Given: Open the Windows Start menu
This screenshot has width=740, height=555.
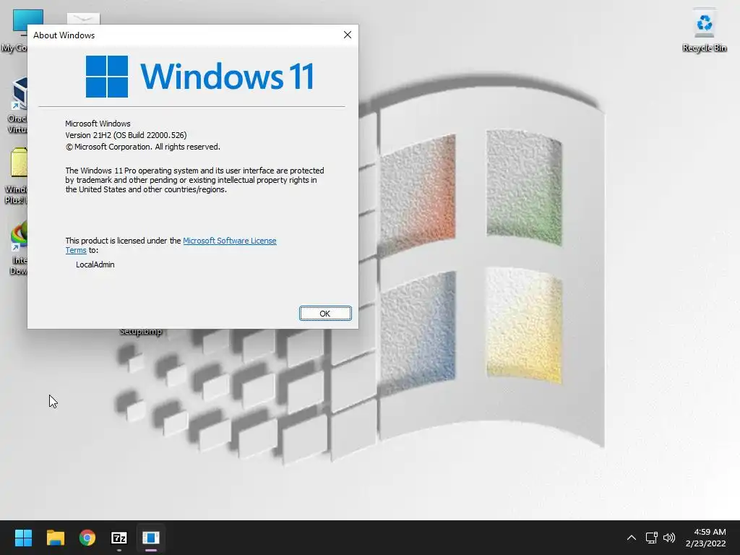Looking at the screenshot, I should (23, 538).
